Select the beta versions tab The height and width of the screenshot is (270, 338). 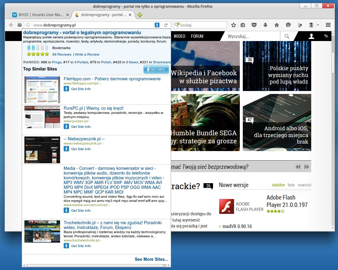click(x=291, y=185)
